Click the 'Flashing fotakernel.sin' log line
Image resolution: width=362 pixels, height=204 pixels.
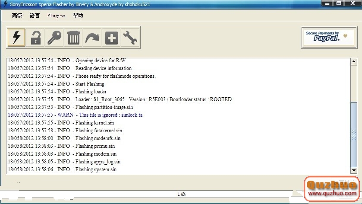(x=65, y=131)
